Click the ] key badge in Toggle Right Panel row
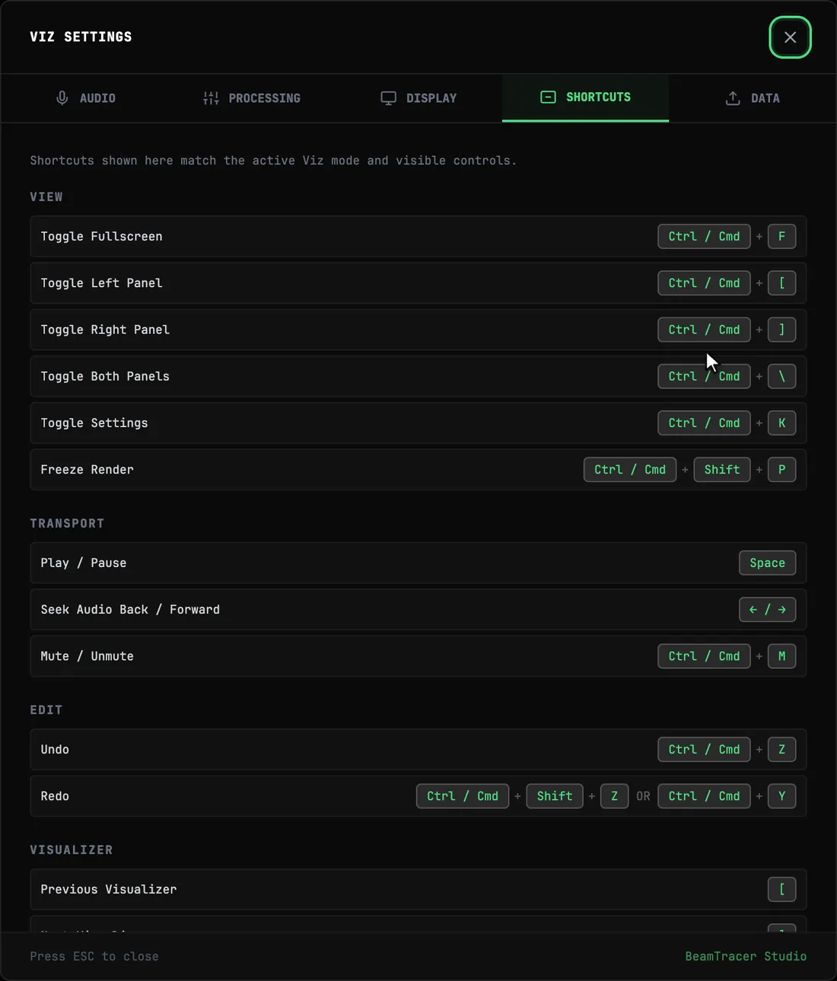837x981 pixels. [781, 330]
